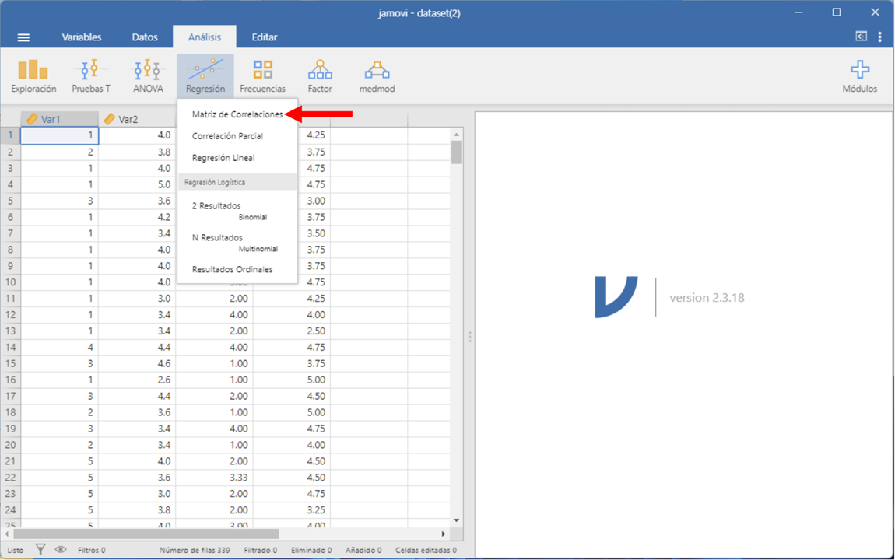The width and height of the screenshot is (895, 560).
Task: Switch to the Datos tab
Action: [145, 37]
